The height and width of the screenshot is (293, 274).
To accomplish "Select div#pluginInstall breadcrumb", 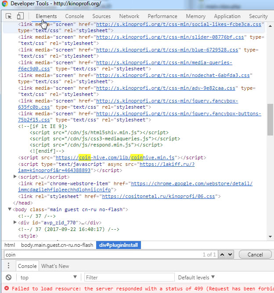I will click(119, 245).
